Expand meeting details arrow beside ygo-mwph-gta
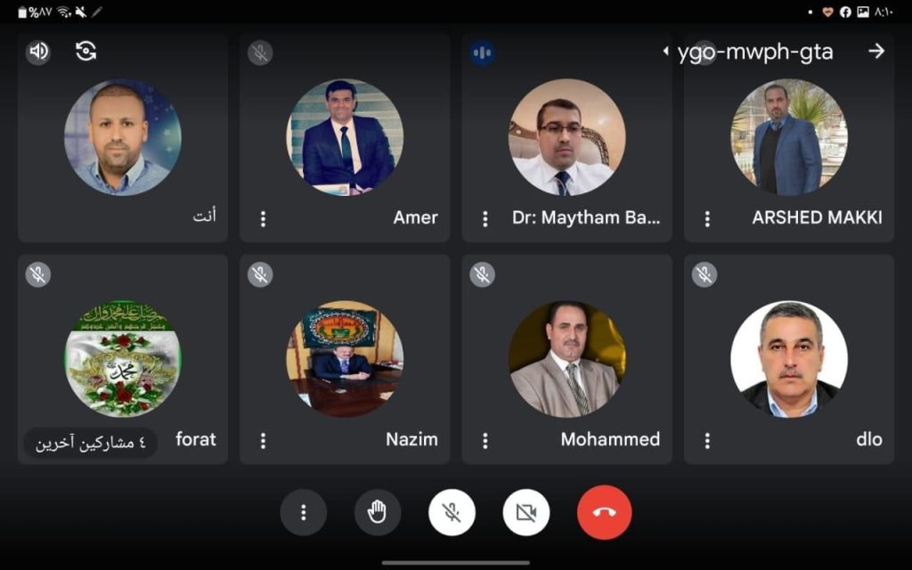 [x=666, y=51]
